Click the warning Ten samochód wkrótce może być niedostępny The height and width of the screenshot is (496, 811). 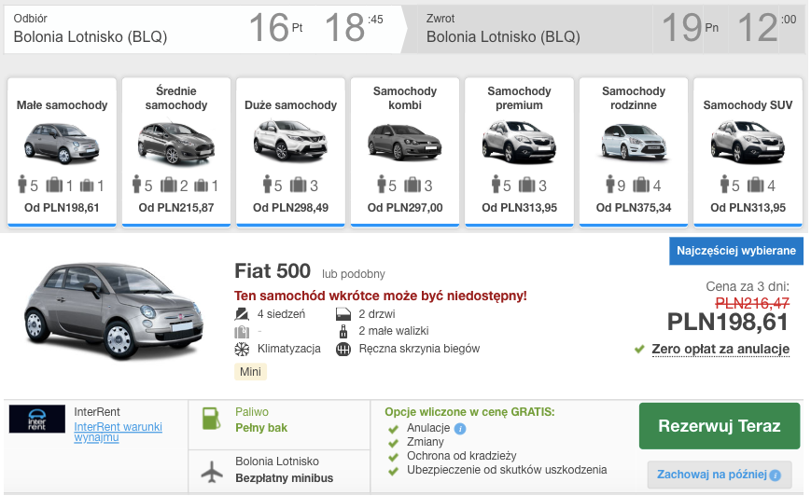click(381, 296)
